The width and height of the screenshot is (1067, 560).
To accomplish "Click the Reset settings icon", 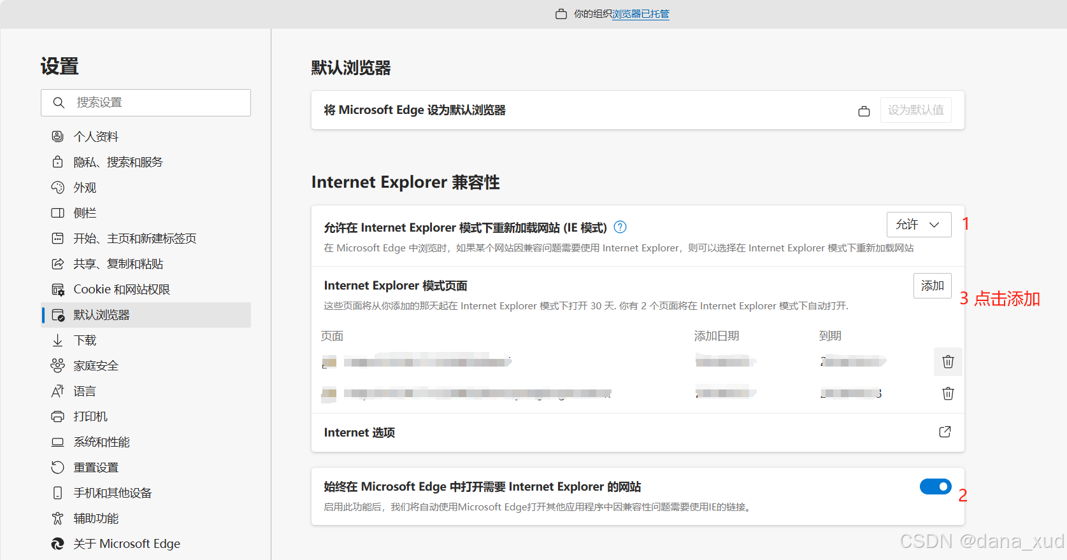I will (57, 467).
